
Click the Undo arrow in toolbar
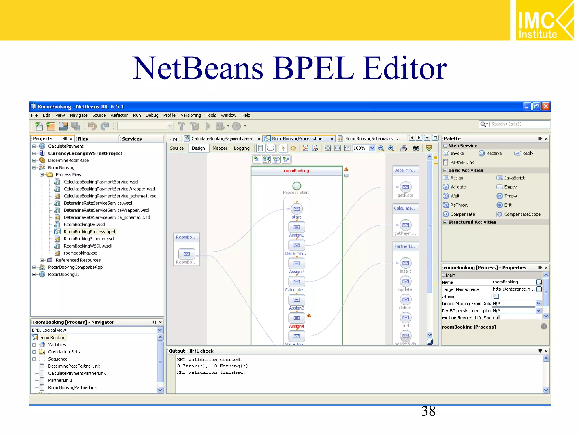point(92,126)
